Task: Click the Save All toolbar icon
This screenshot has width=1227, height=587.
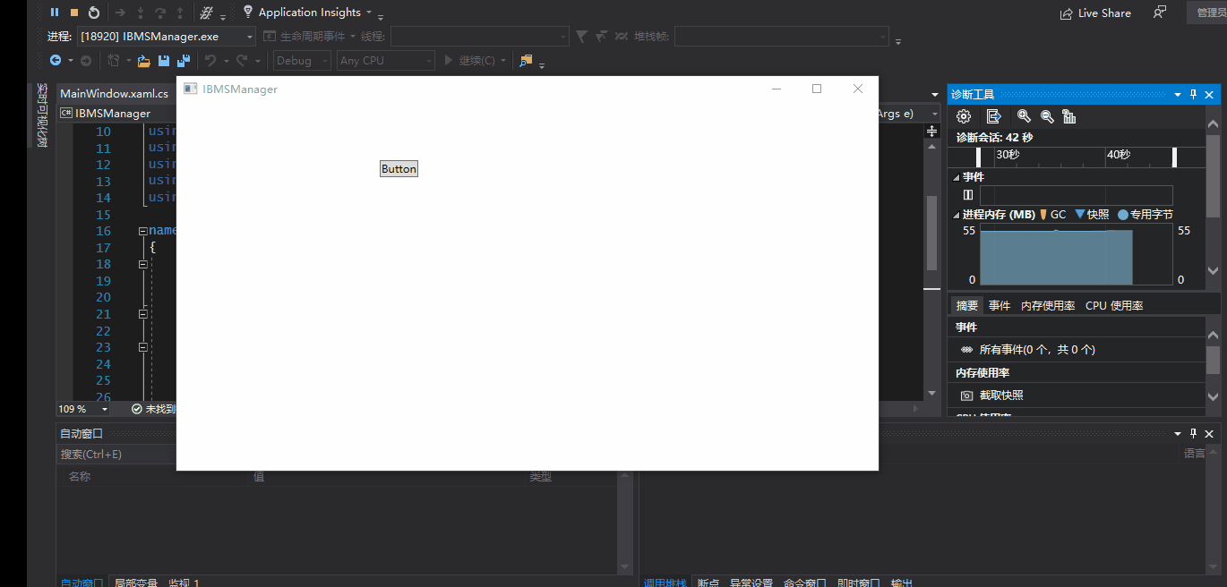Action: (184, 61)
